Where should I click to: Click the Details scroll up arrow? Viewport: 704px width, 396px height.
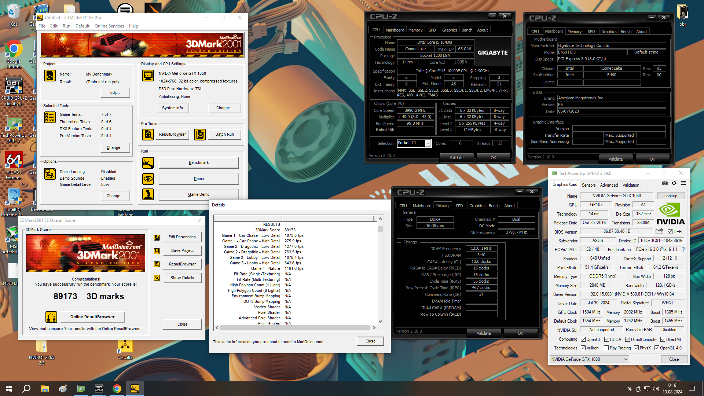point(380,219)
